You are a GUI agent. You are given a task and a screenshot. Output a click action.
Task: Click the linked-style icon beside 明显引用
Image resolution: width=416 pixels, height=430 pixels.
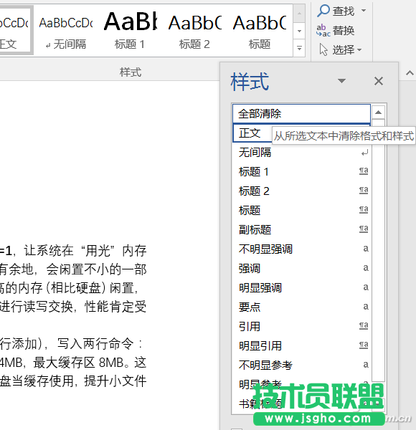point(364,345)
